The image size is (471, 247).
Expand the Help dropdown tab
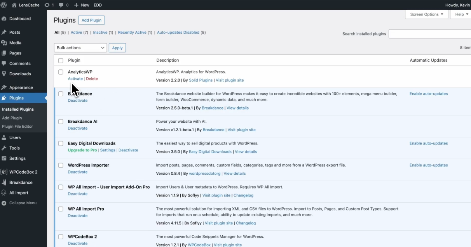(x=462, y=14)
